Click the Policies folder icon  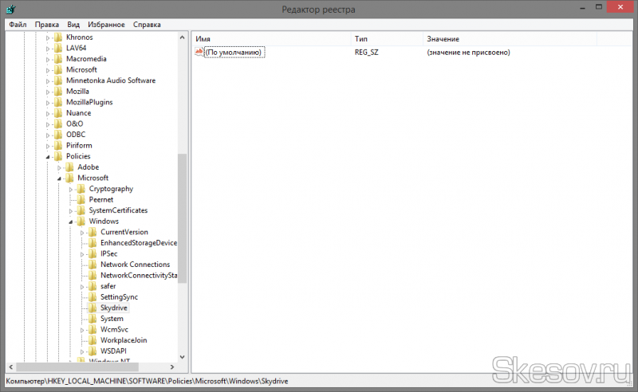click(x=57, y=156)
